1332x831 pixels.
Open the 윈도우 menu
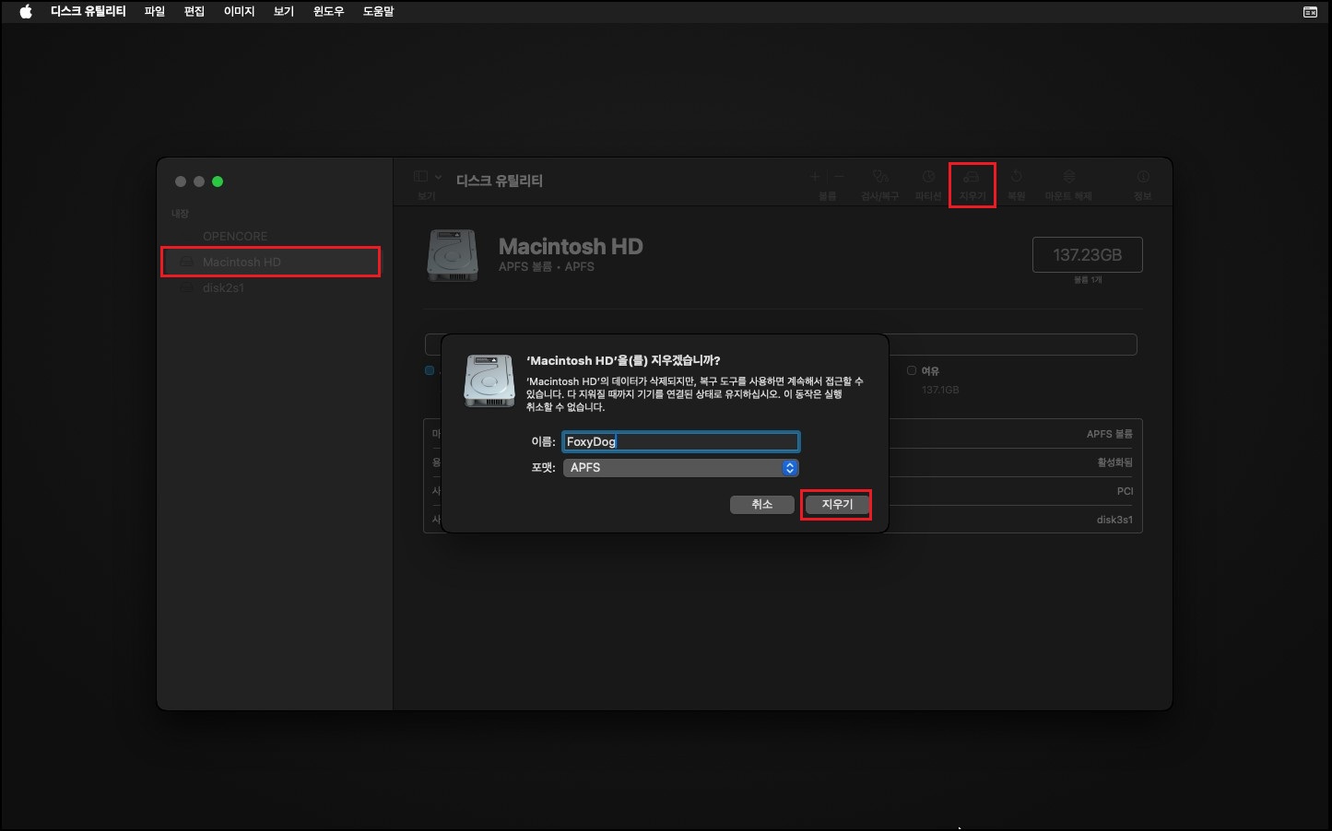(x=328, y=11)
